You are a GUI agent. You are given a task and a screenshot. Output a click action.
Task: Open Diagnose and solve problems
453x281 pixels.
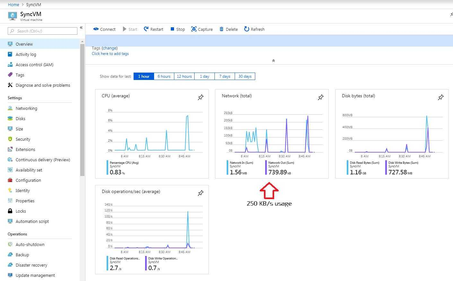(40, 85)
